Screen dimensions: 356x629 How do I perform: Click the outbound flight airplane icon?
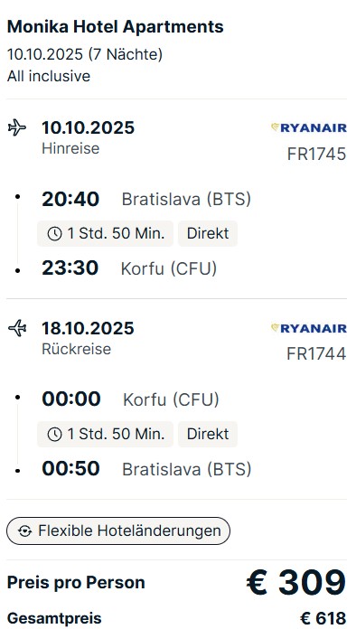[x=17, y=128]
